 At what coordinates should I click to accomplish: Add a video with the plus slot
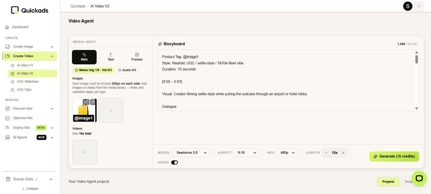pyautogui.click(x=84, y=152)
